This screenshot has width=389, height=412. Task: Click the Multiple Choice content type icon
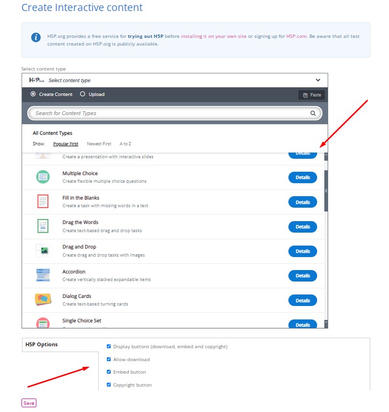[x=43, y=177]
